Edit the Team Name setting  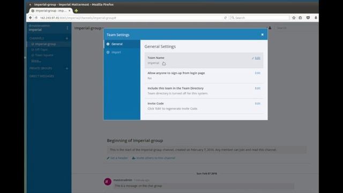pos(257,58)
